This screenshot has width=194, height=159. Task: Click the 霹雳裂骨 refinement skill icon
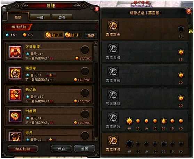pos(113,49)
